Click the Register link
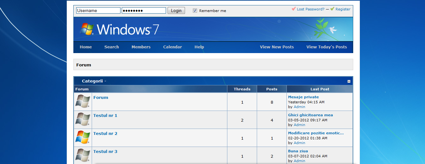 pyautogui.click(x=343, y=9)
